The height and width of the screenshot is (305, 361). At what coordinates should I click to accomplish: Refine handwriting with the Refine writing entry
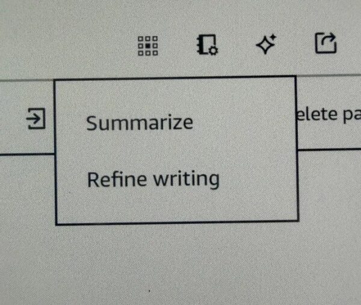tap(153, 179)
